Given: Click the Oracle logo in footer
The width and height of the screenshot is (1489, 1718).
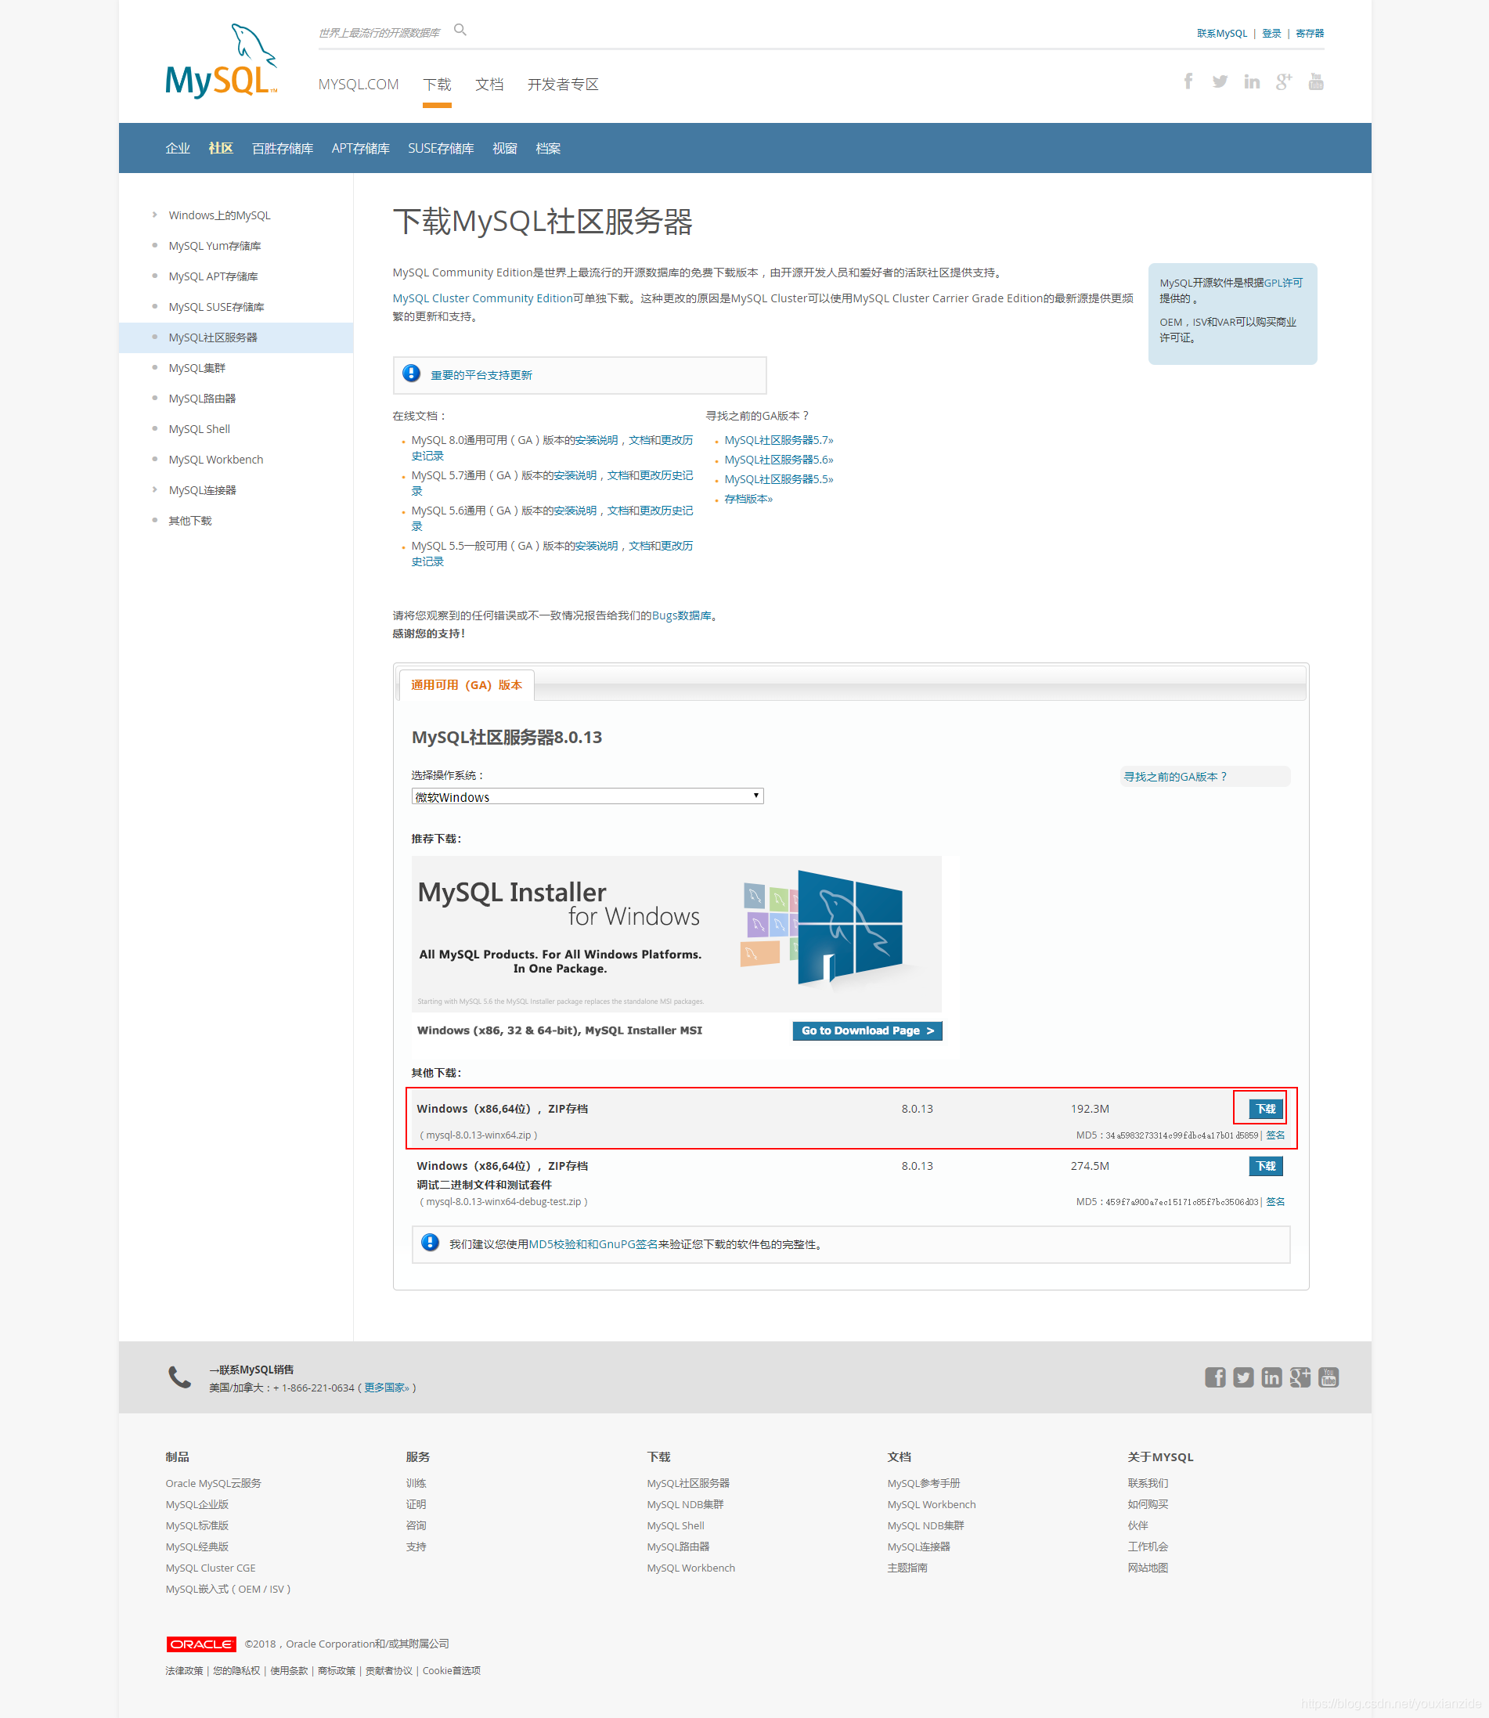Looking at the screenshot, I should (201, 1644).
